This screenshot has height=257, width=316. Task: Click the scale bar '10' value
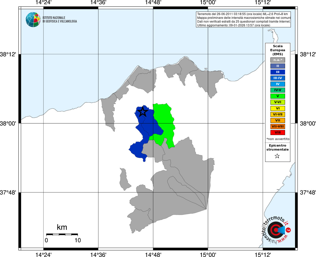(78, 240)
